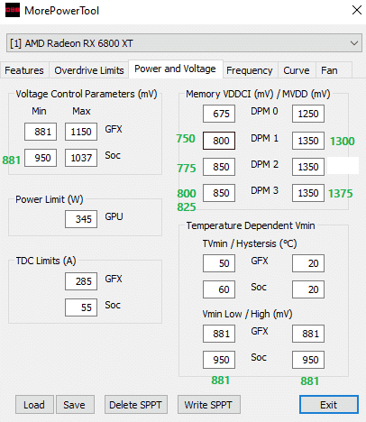Open the Curve tab
Viewport: 366px width, 422px height.
point(297,70)
